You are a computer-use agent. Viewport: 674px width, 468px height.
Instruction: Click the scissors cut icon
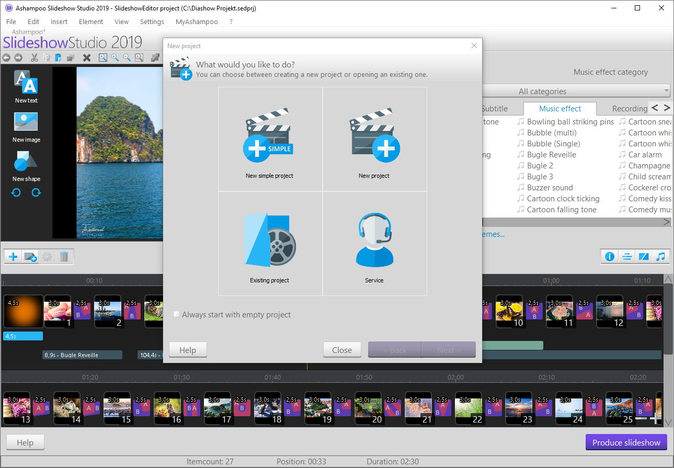35,58
